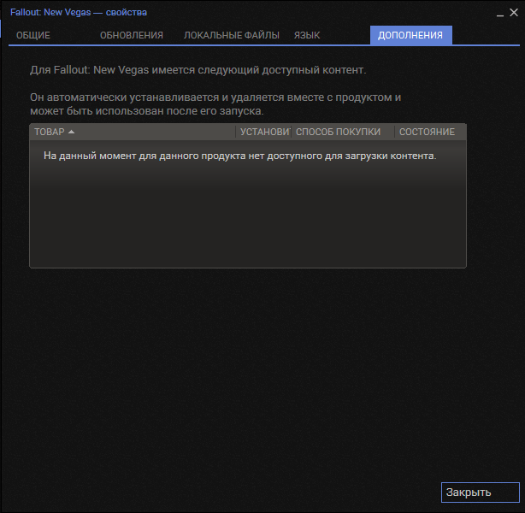
Task: Click the Fallout: New Vegas — свойства title
Action: 79,12
